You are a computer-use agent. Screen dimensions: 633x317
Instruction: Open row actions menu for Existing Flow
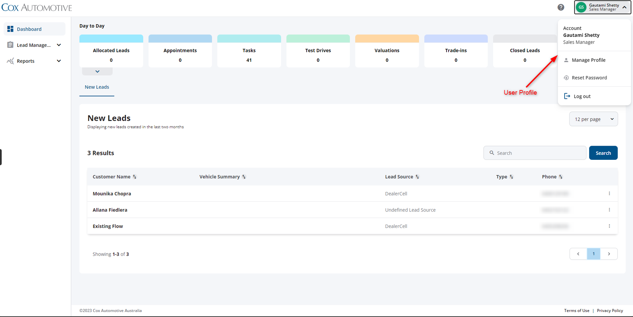tap(609, 226)
